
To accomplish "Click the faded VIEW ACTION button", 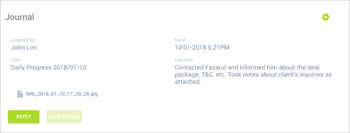I will (64, 117).
